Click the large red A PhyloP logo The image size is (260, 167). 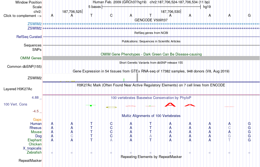170,105
